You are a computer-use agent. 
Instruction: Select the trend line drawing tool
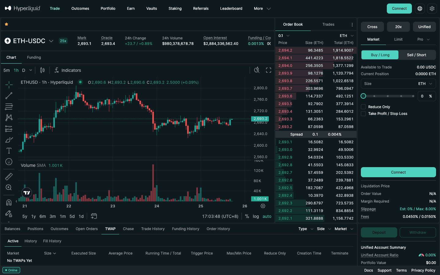9,96
